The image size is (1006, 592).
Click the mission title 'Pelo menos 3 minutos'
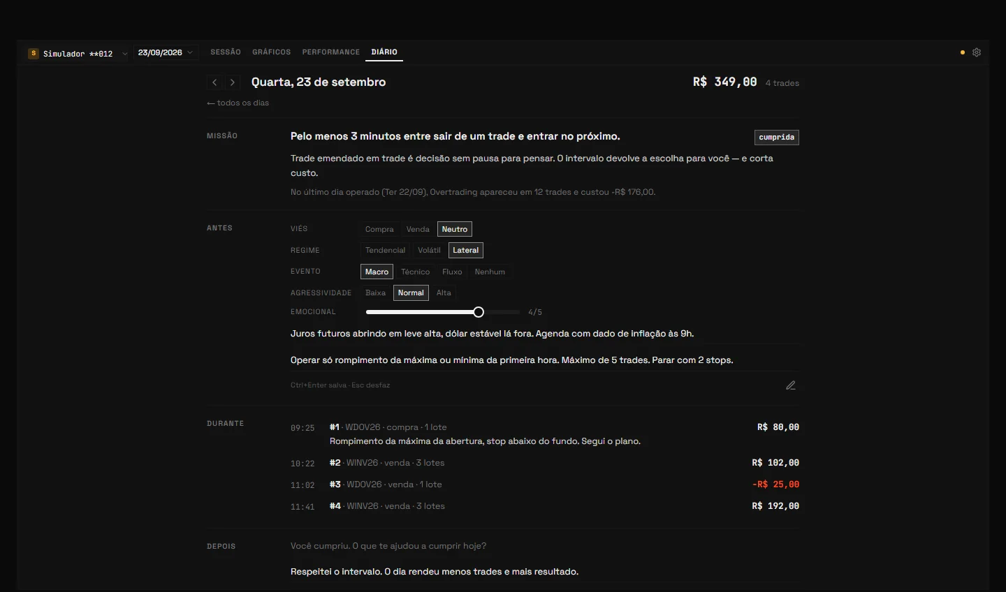(455, 136)
